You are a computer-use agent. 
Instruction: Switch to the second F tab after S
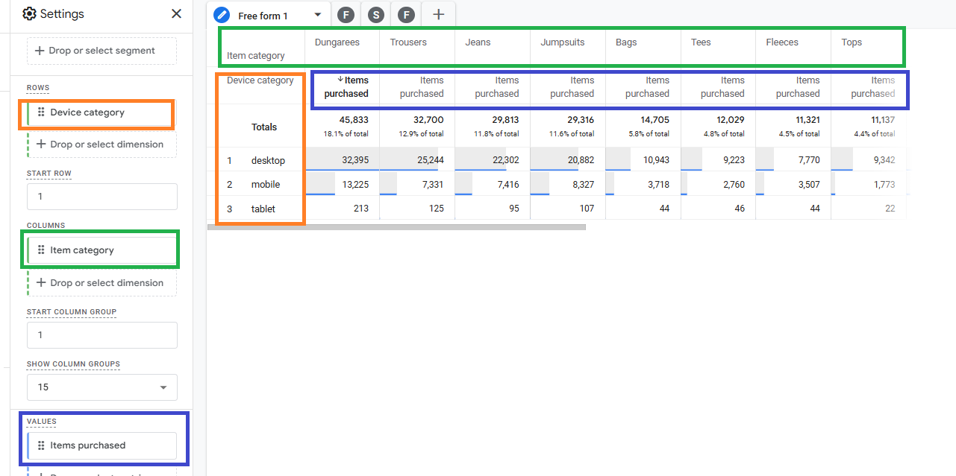(x=406, y=14)
